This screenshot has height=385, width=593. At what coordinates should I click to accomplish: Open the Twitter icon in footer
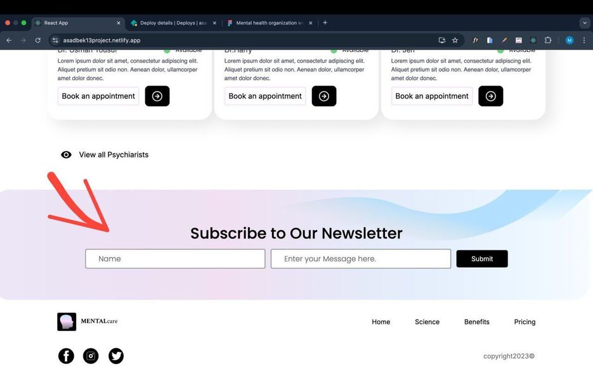(x=116, y=356)
